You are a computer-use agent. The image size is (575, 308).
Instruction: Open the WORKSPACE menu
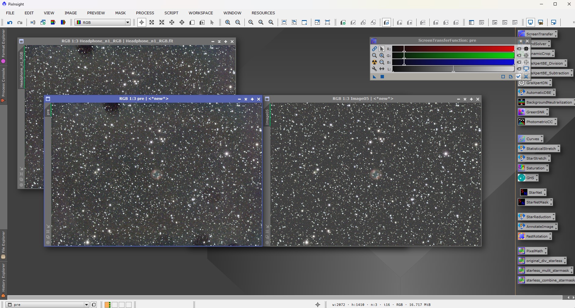coord(201,13)
